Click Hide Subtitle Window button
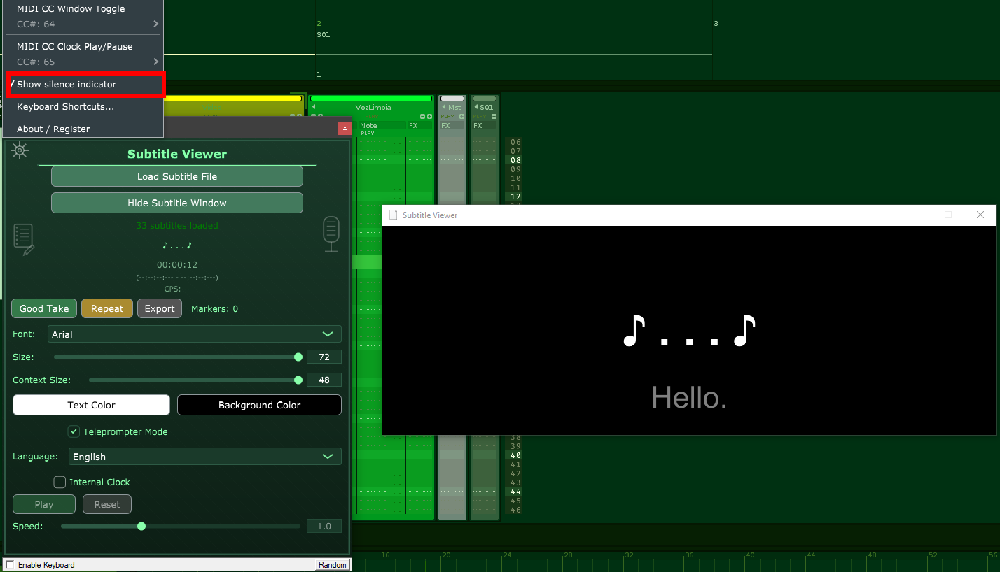 tap(177, 203)
